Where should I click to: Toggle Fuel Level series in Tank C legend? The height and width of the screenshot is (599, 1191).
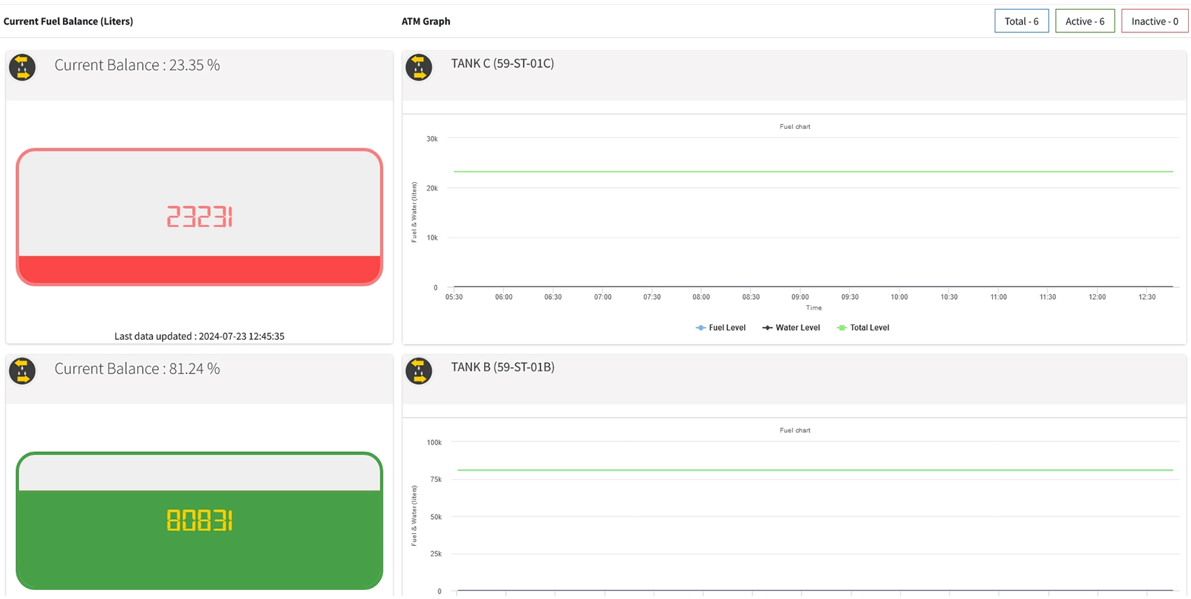point(720,328)
